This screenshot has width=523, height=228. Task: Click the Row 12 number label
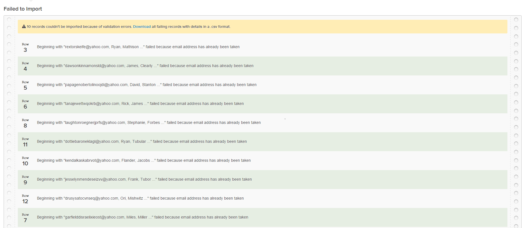[25, 199]
